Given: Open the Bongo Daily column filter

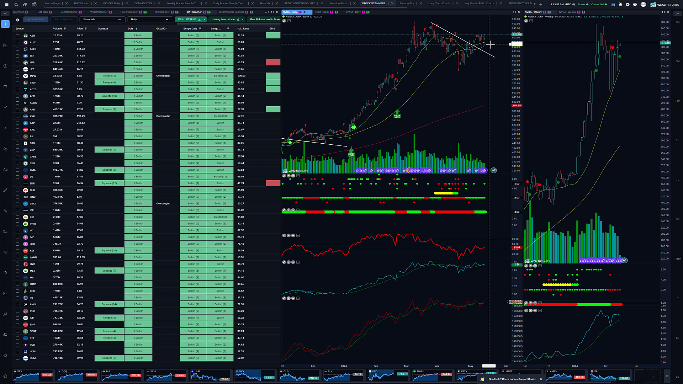Looking at the screenshot, I should click(x=200, y=29).
